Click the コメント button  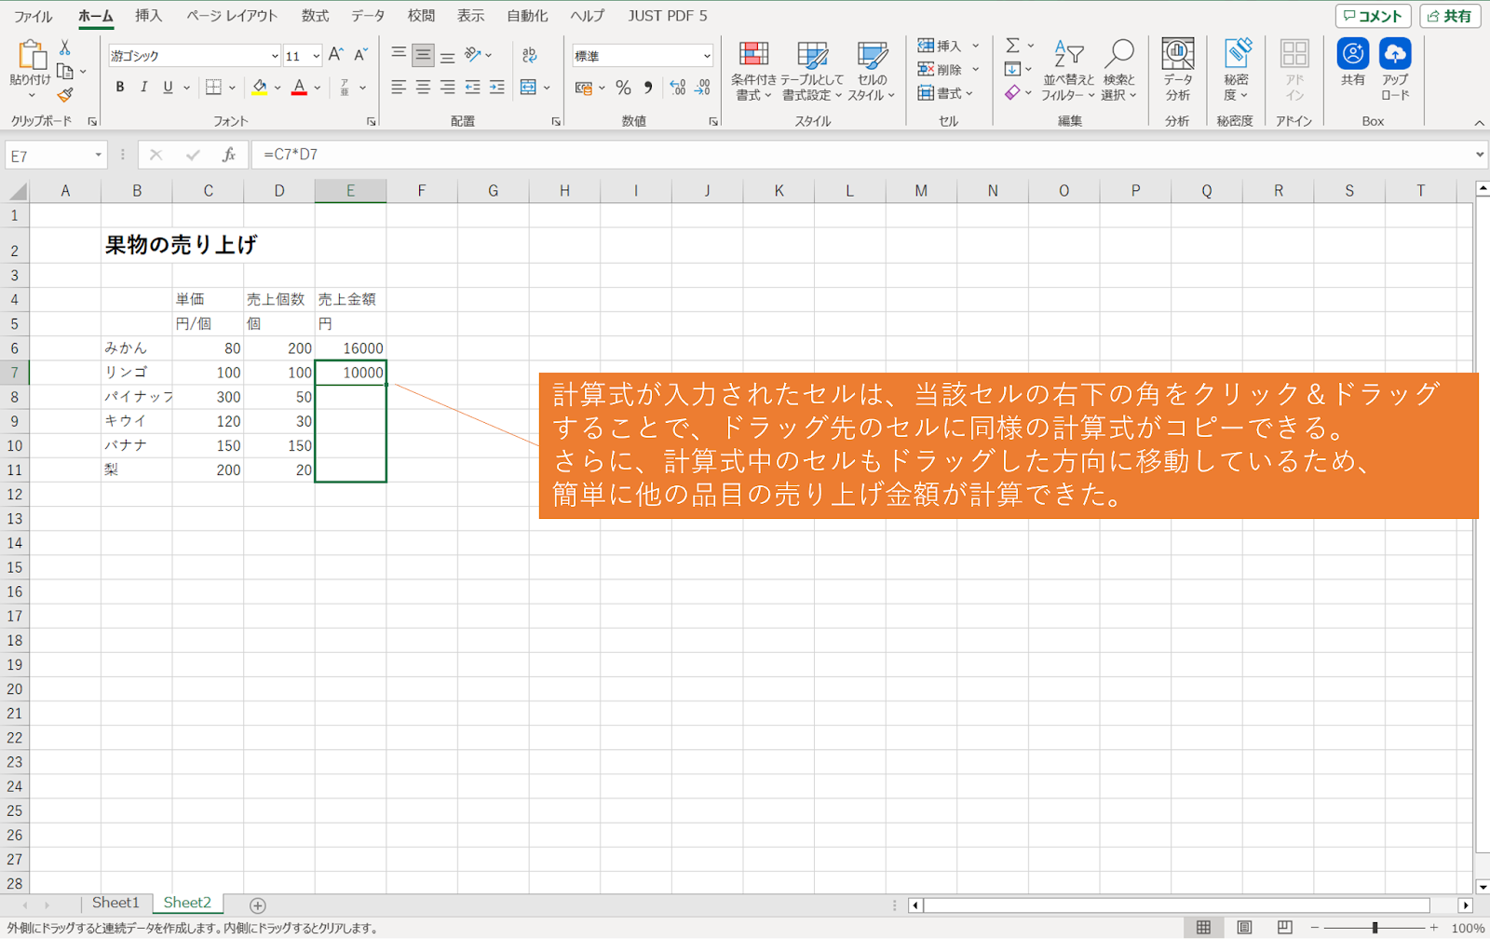tap(1373, 16)
